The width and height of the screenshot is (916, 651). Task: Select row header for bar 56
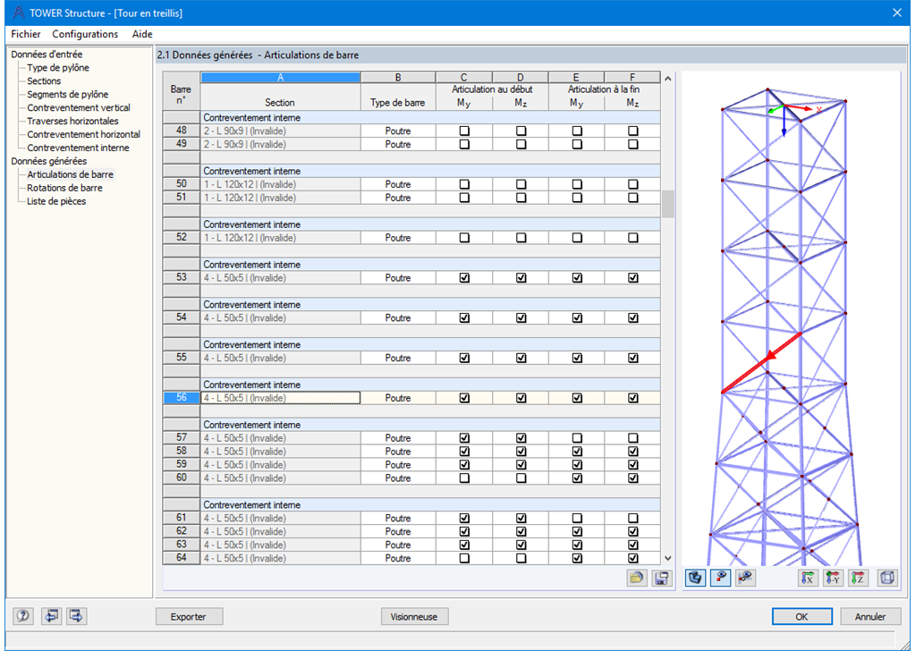[x=181, y=398]
